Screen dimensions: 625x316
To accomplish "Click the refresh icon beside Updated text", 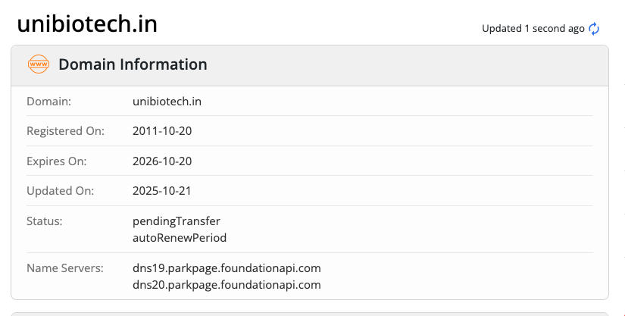I will click(594, 29).
